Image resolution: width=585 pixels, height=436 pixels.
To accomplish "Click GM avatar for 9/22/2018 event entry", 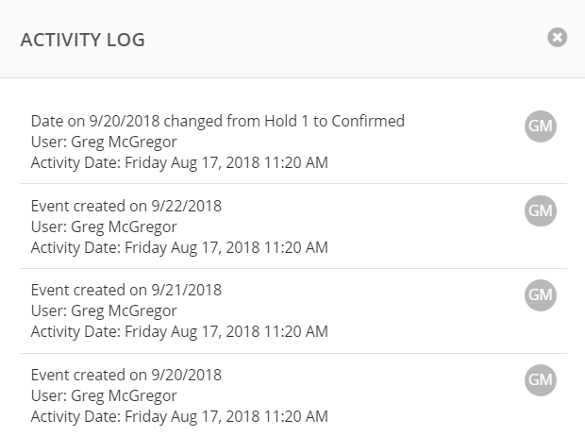I will coord(541,210).
